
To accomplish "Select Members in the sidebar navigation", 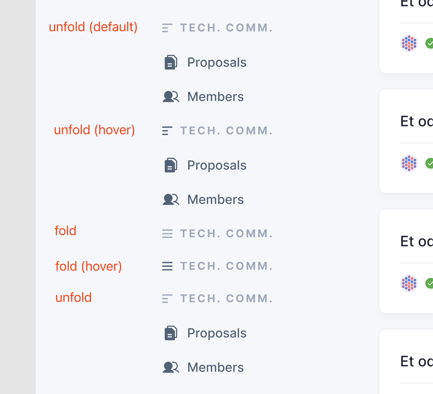I will pos(215,97).
